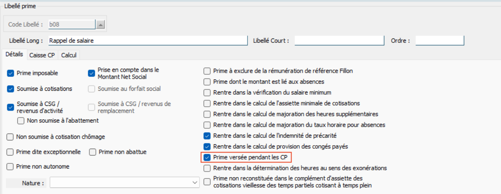Enable the Prime non abattue option
This screenshot has height=194, width=501.
click(92, 152)
